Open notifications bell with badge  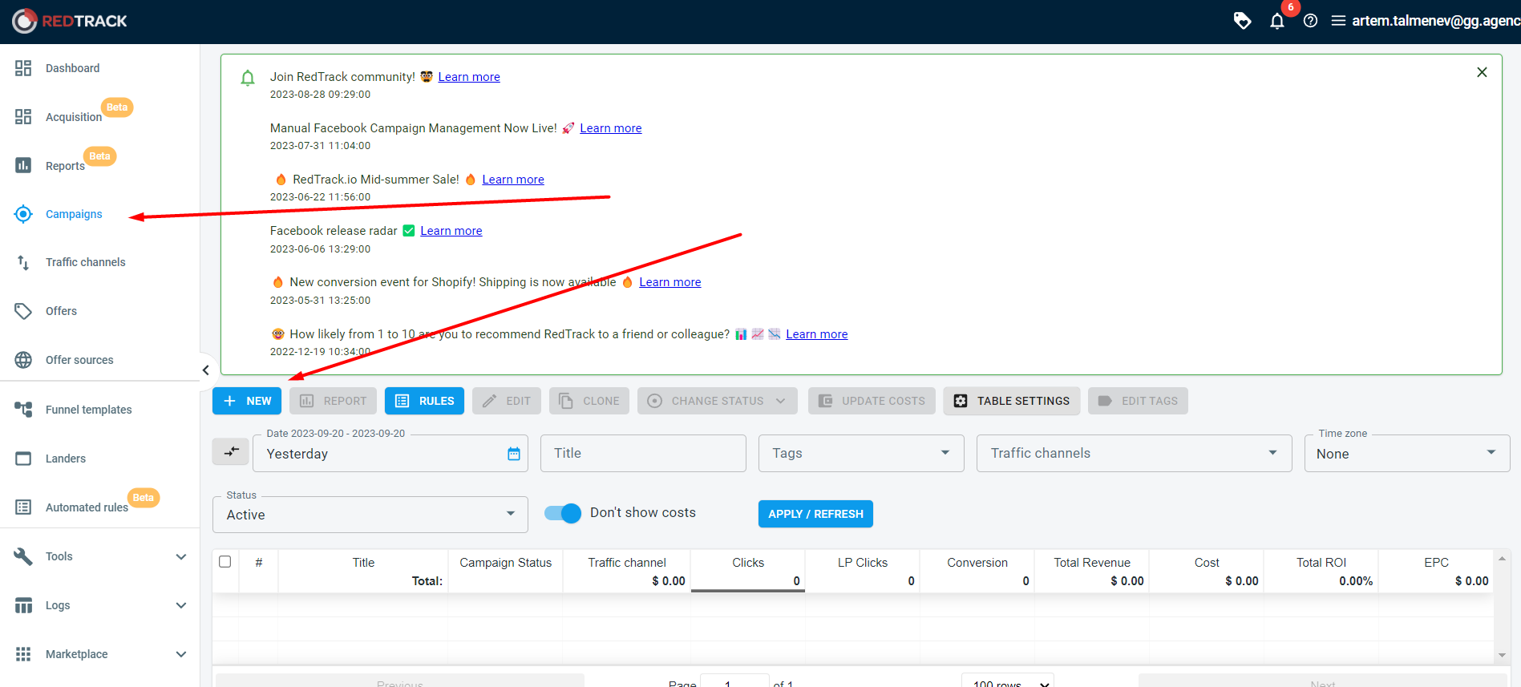click(1277, 21)
